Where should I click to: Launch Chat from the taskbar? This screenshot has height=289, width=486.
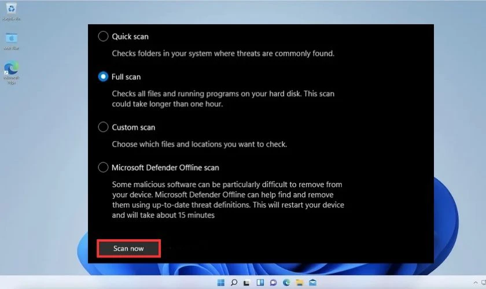(273, 283)
